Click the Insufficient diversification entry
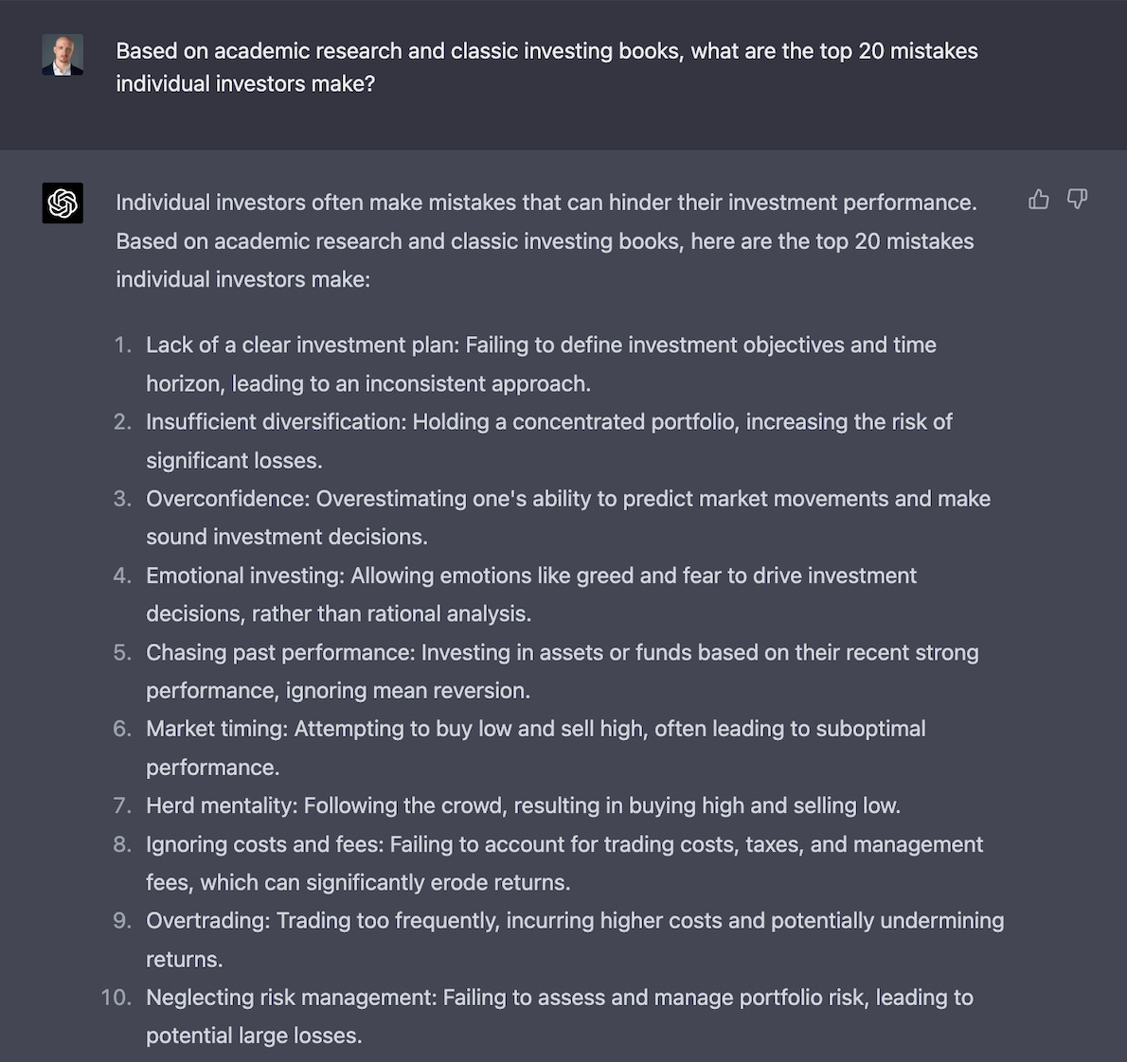 click(x=549, y=440)
